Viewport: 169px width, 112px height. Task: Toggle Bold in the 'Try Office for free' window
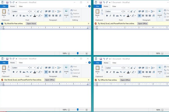click(x=107, y=72)
